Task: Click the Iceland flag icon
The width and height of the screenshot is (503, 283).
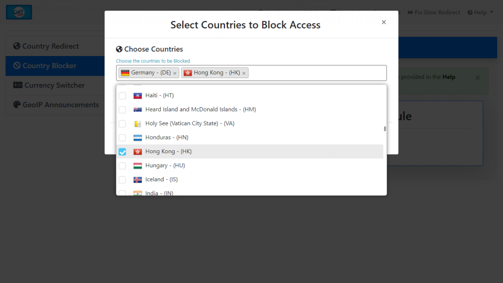Action: coord(138,180)
